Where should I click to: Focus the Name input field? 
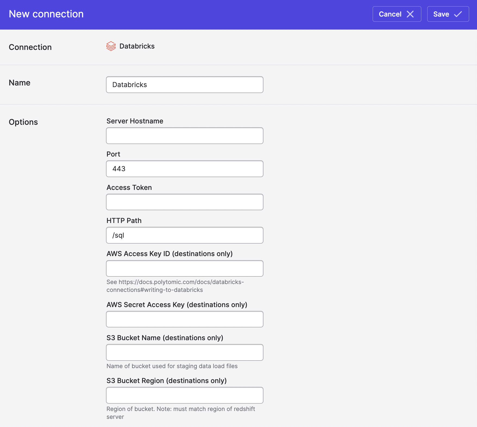click(185, 85)
